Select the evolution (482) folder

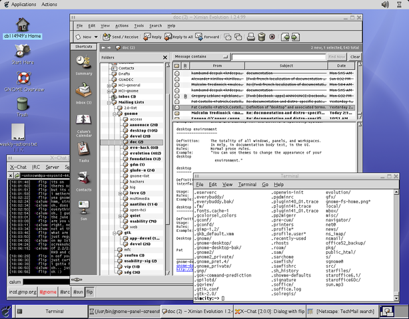click(145, 154)
